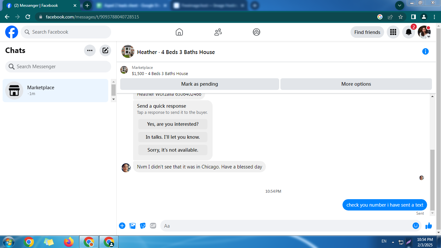
Task: Open Sticky Notes from the taskbar
Action: point(49,242)
